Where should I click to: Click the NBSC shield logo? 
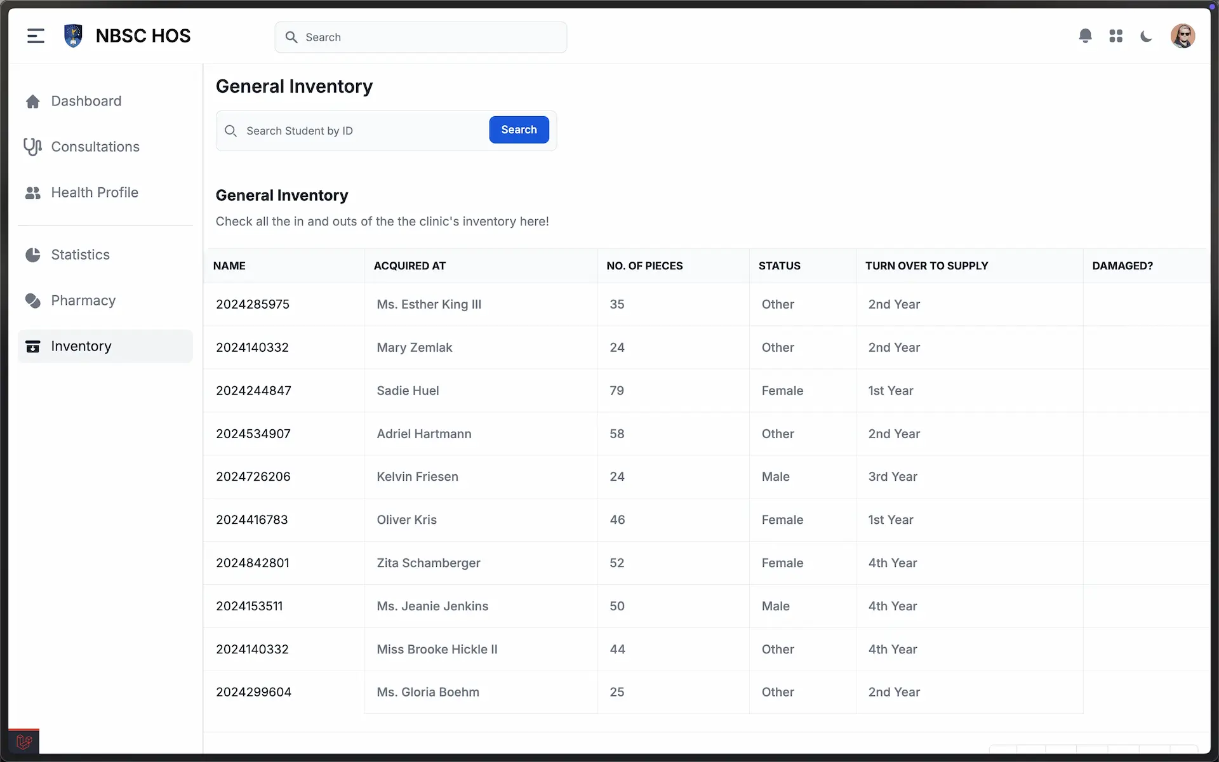[74, 36]
